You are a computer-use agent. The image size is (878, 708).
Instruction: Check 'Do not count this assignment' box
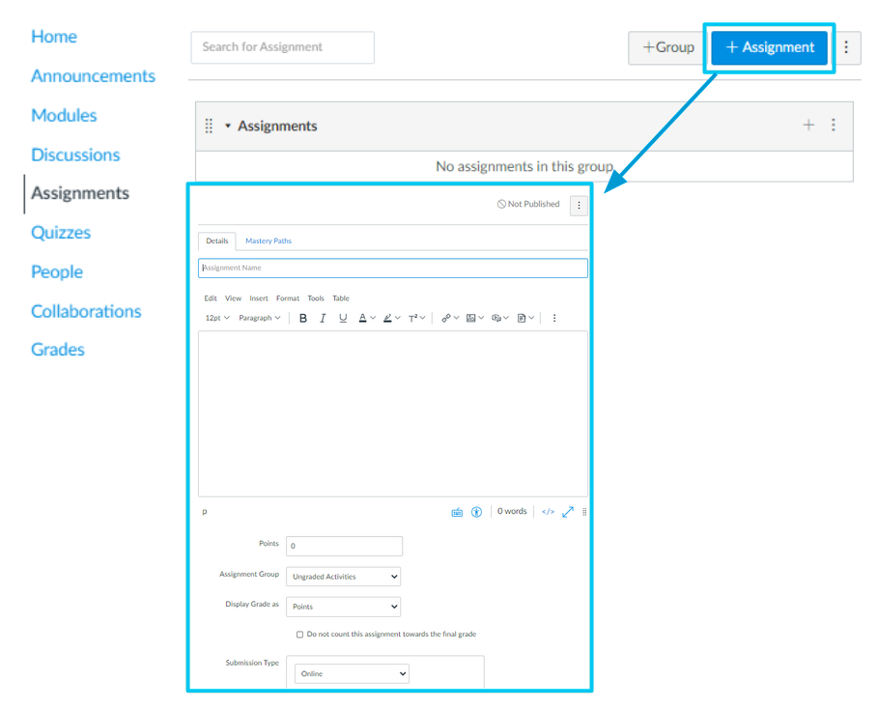point(299,635)
